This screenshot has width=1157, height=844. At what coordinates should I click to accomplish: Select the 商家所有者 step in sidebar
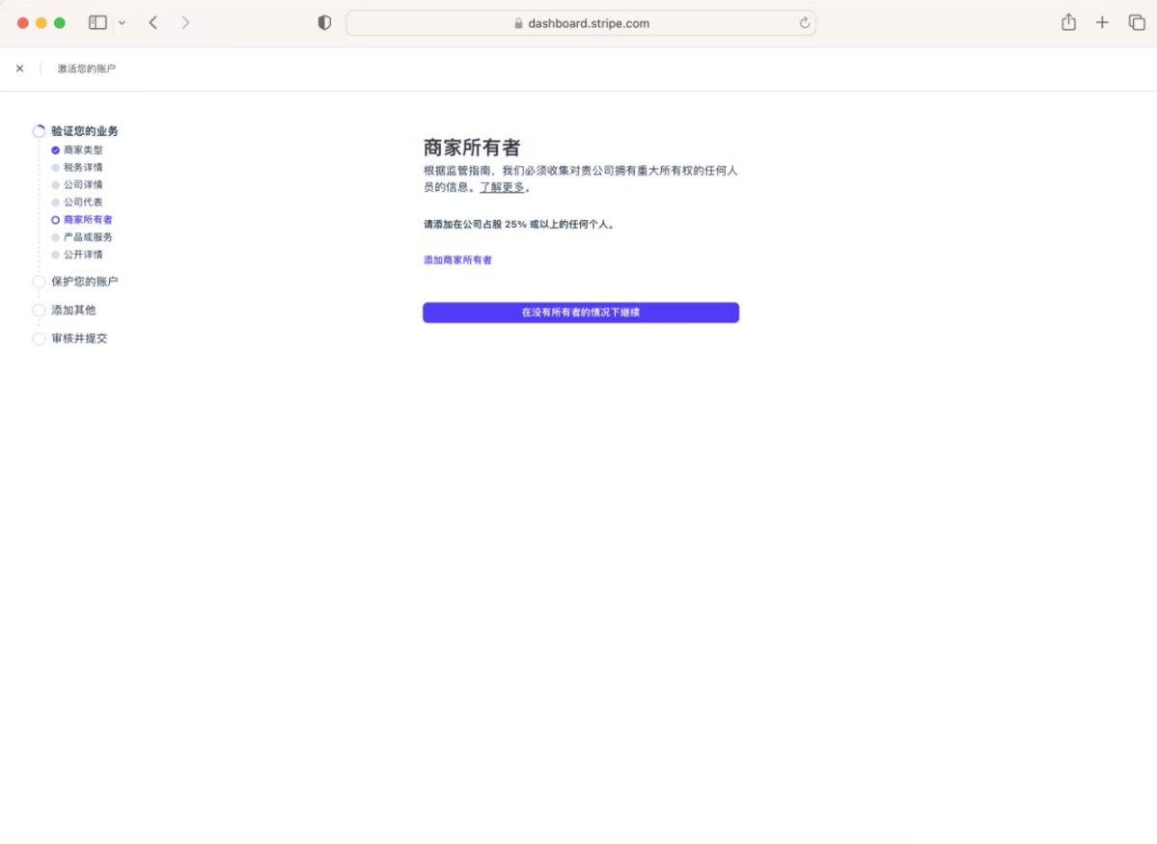[x=88, y=220]
